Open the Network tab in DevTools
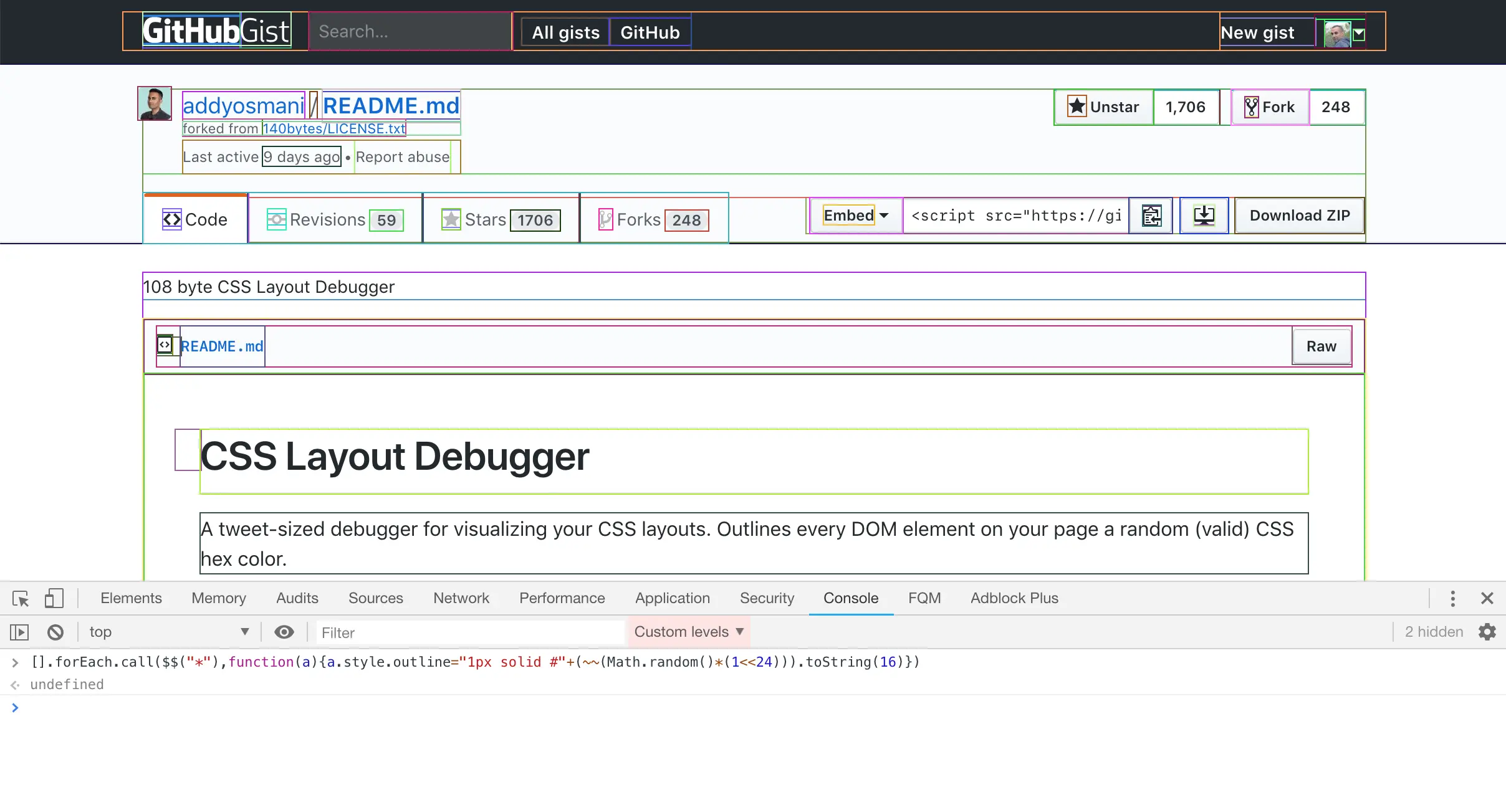This screenshot has height=800, width=1506. [461, 598]
